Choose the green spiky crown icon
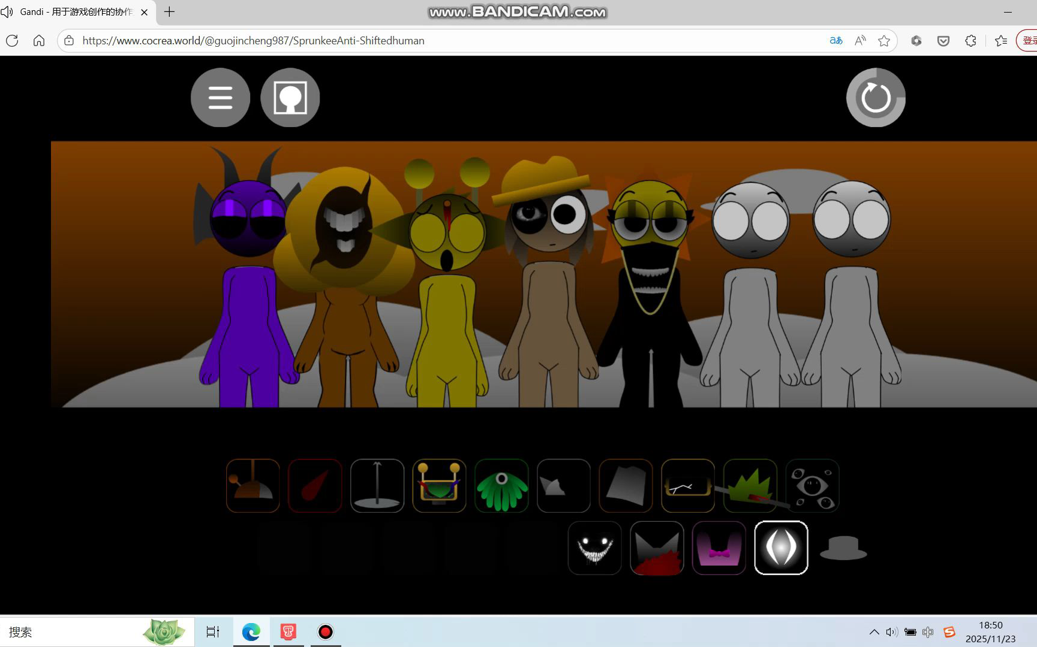The height and width of the screenshot is (647, 1037). click(x=750, y=486)
